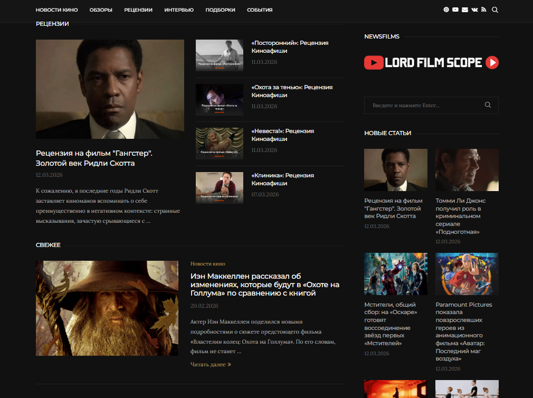Open headline Рецензия на фильм Гангстер in Рецензии section

click(x=94, y=158)
